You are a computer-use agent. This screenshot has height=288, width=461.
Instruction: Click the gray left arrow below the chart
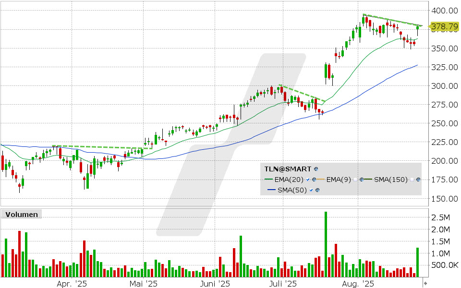coord(425,283)
